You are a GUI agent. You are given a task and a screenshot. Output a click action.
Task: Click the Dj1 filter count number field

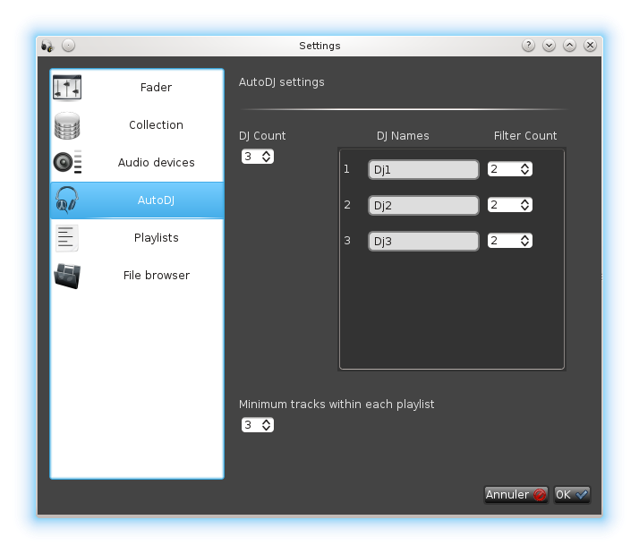coord(503,169)
